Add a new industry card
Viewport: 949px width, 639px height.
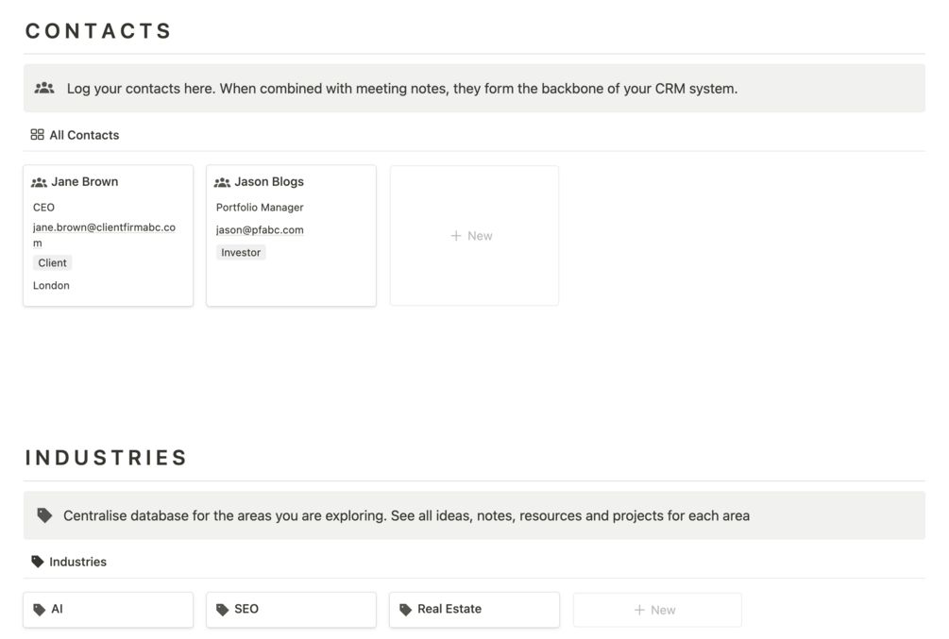point(656,610)
